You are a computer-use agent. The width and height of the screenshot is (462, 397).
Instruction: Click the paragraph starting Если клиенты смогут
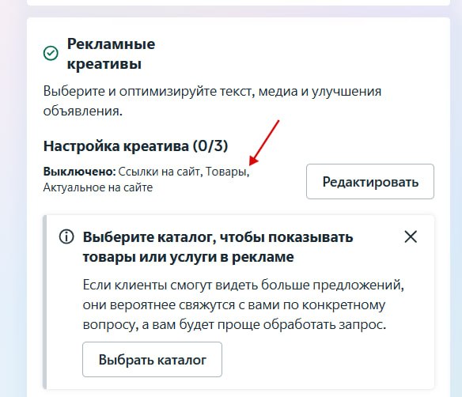click(x=244, y=304)
